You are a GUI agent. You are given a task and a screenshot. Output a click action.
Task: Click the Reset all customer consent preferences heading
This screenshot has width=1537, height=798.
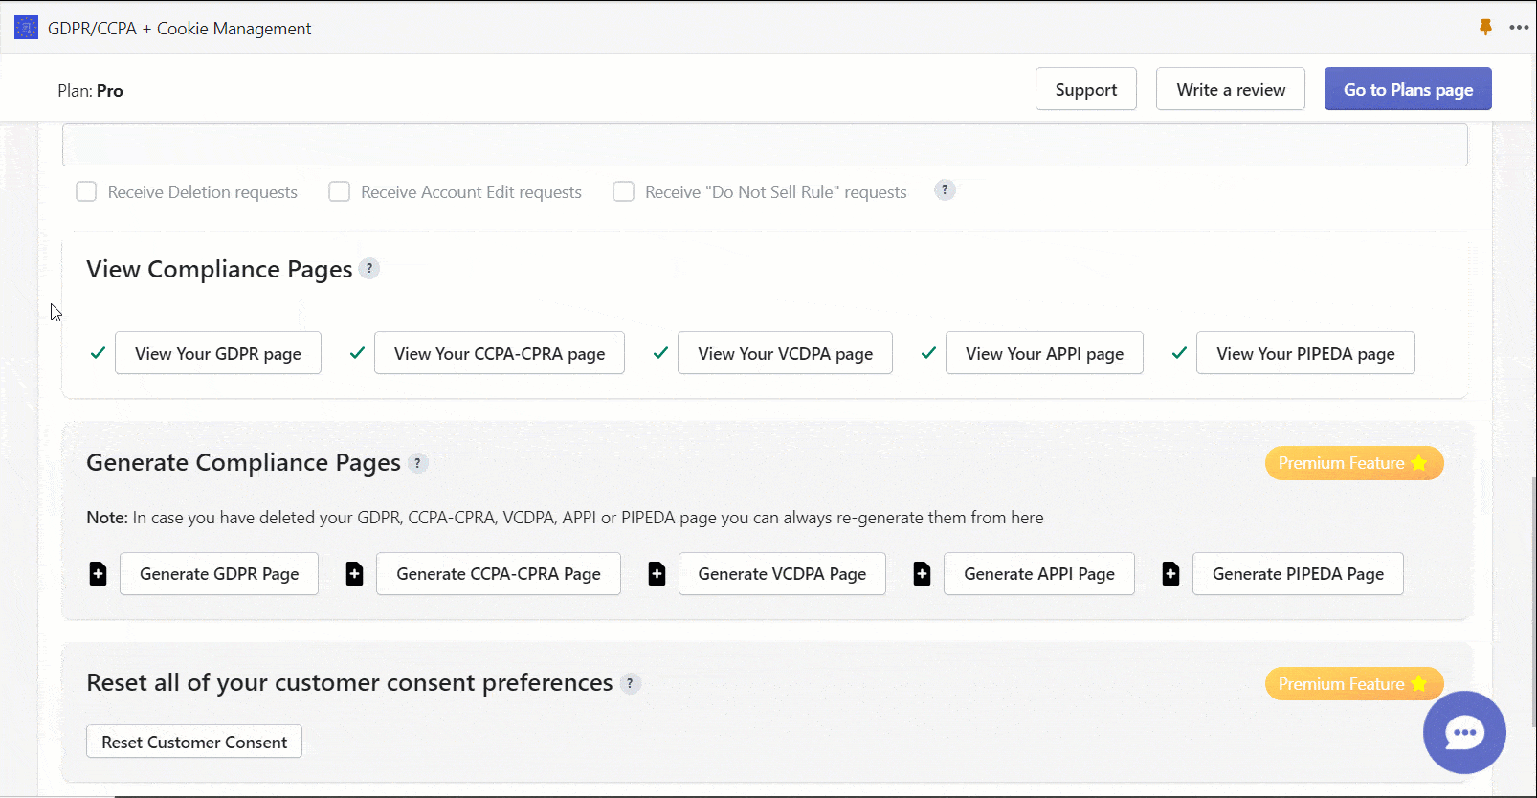click(x=349, y=683)
